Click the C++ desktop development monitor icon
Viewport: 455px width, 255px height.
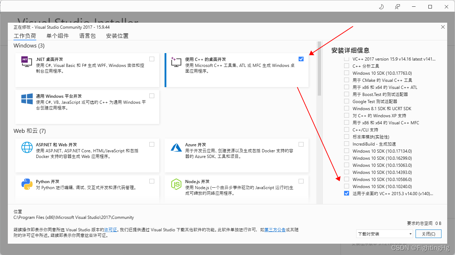click(x=176, y=62)
